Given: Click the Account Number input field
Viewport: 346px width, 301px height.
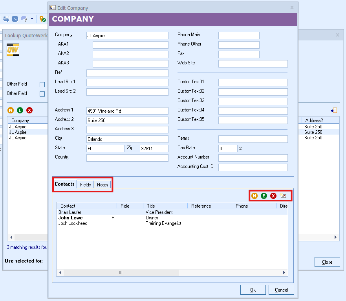Looking at the screenshot, I should click(x=253, y=158).
